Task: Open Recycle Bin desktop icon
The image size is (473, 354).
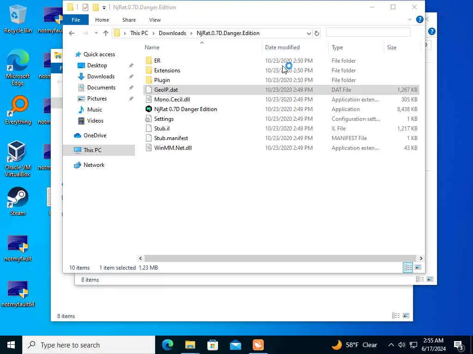Action: point(18,19)
